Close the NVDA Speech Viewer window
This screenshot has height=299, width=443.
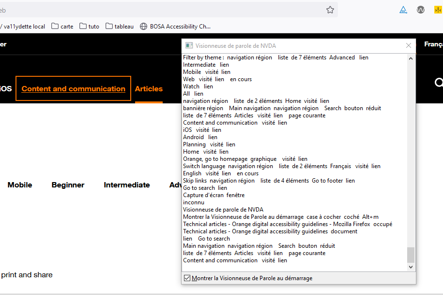click(x=408, y=45)
